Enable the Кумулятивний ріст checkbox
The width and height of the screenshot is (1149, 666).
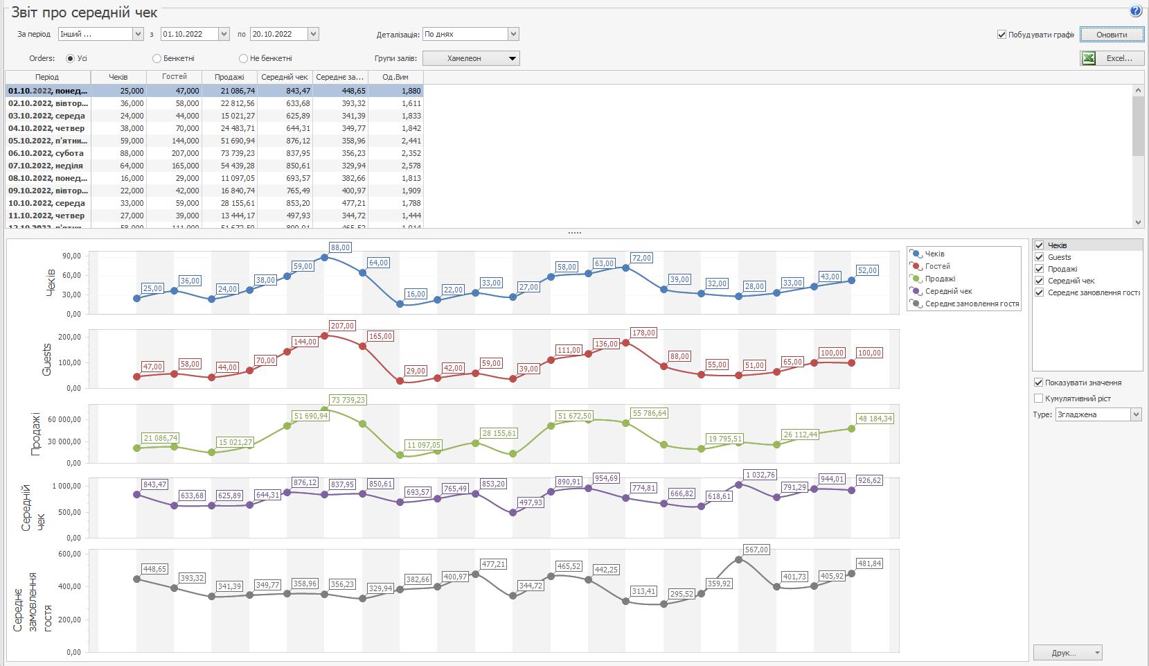[1038, 398]
